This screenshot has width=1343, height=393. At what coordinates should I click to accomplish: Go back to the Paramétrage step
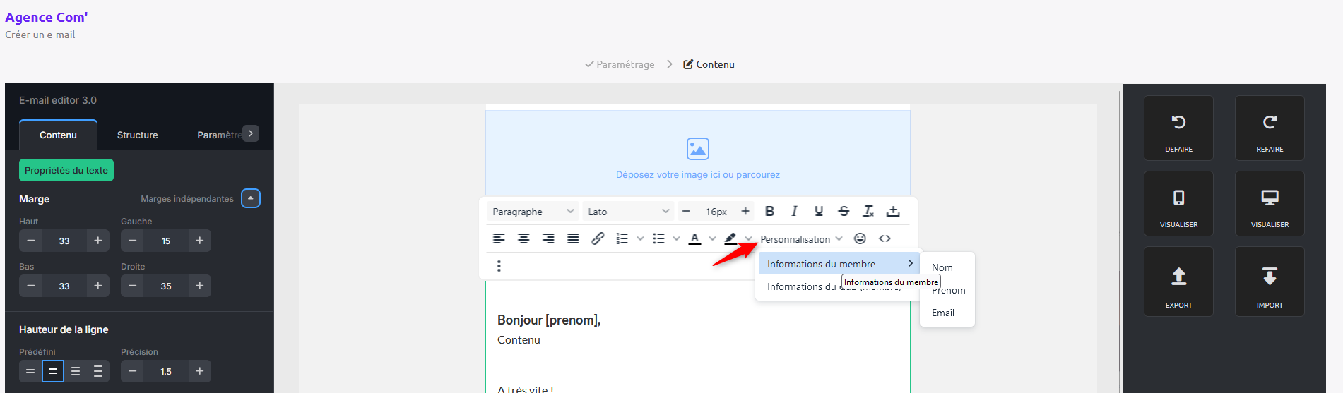pos(620,64)
